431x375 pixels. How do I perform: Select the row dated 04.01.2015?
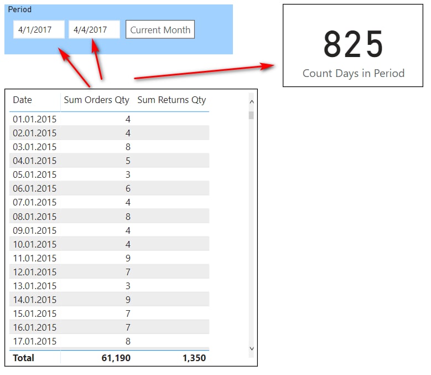110,161
